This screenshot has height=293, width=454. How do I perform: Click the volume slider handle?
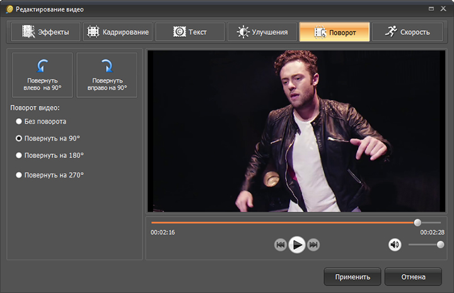tap(440, 244)
